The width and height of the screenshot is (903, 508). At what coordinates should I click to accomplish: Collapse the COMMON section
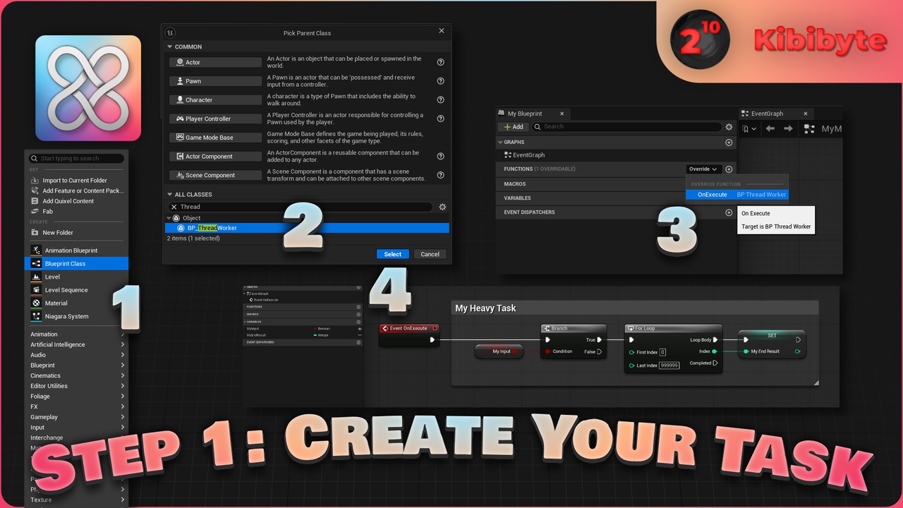[x=170, y=47]
